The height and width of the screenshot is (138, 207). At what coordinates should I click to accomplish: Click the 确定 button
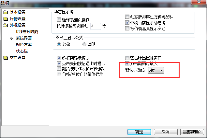point(139,132)
